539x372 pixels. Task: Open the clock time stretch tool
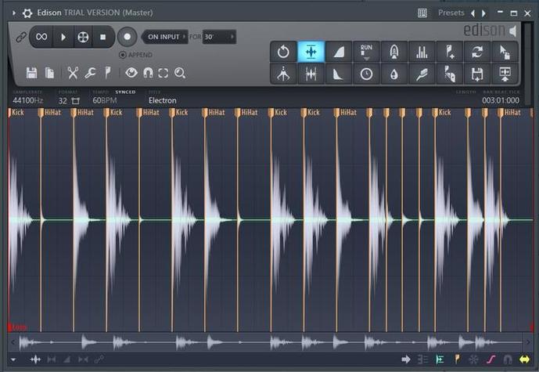click(x=366, y=74)
